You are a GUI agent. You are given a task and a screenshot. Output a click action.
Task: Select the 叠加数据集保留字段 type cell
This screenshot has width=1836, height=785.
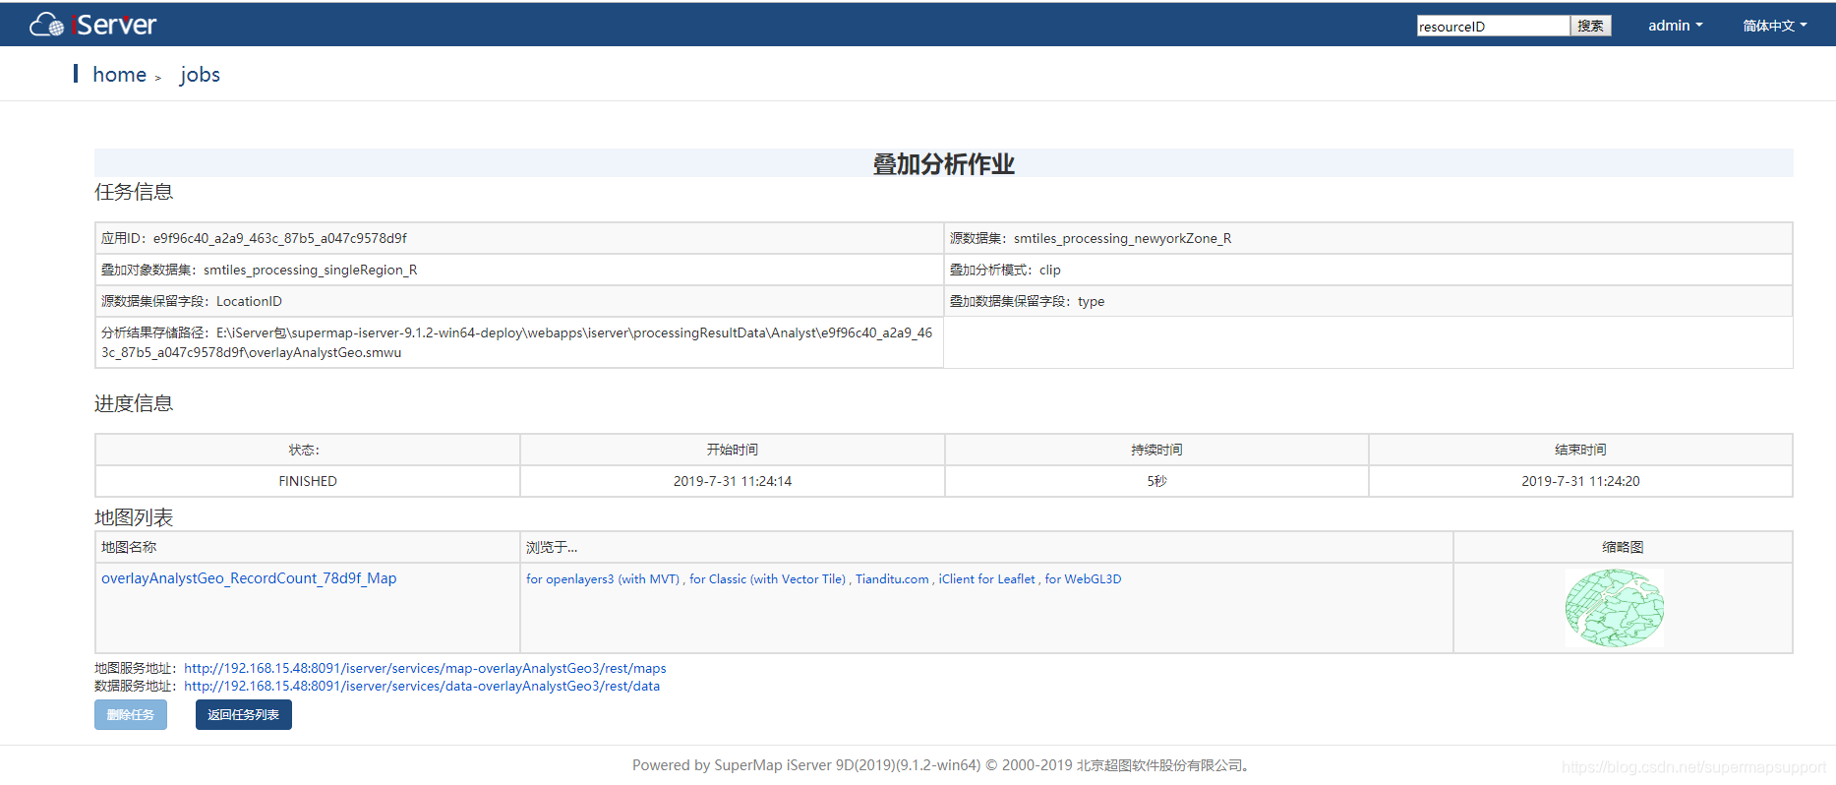pos(1368,301)
